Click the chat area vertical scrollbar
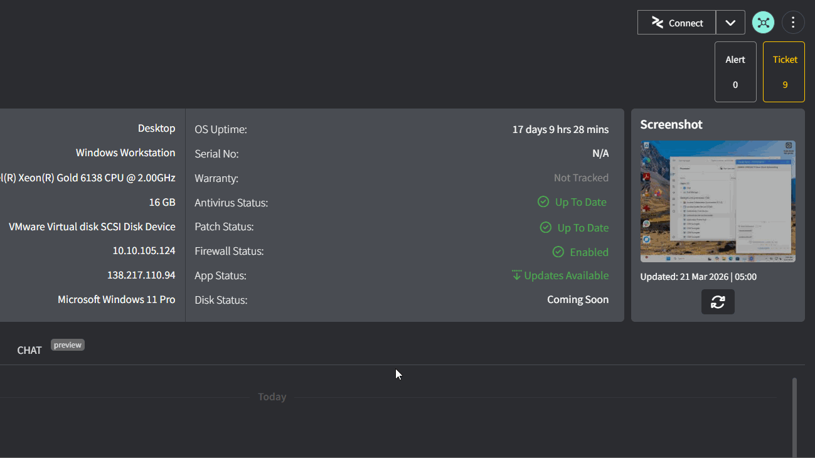The image size is (815, 458). coord(794,417)
